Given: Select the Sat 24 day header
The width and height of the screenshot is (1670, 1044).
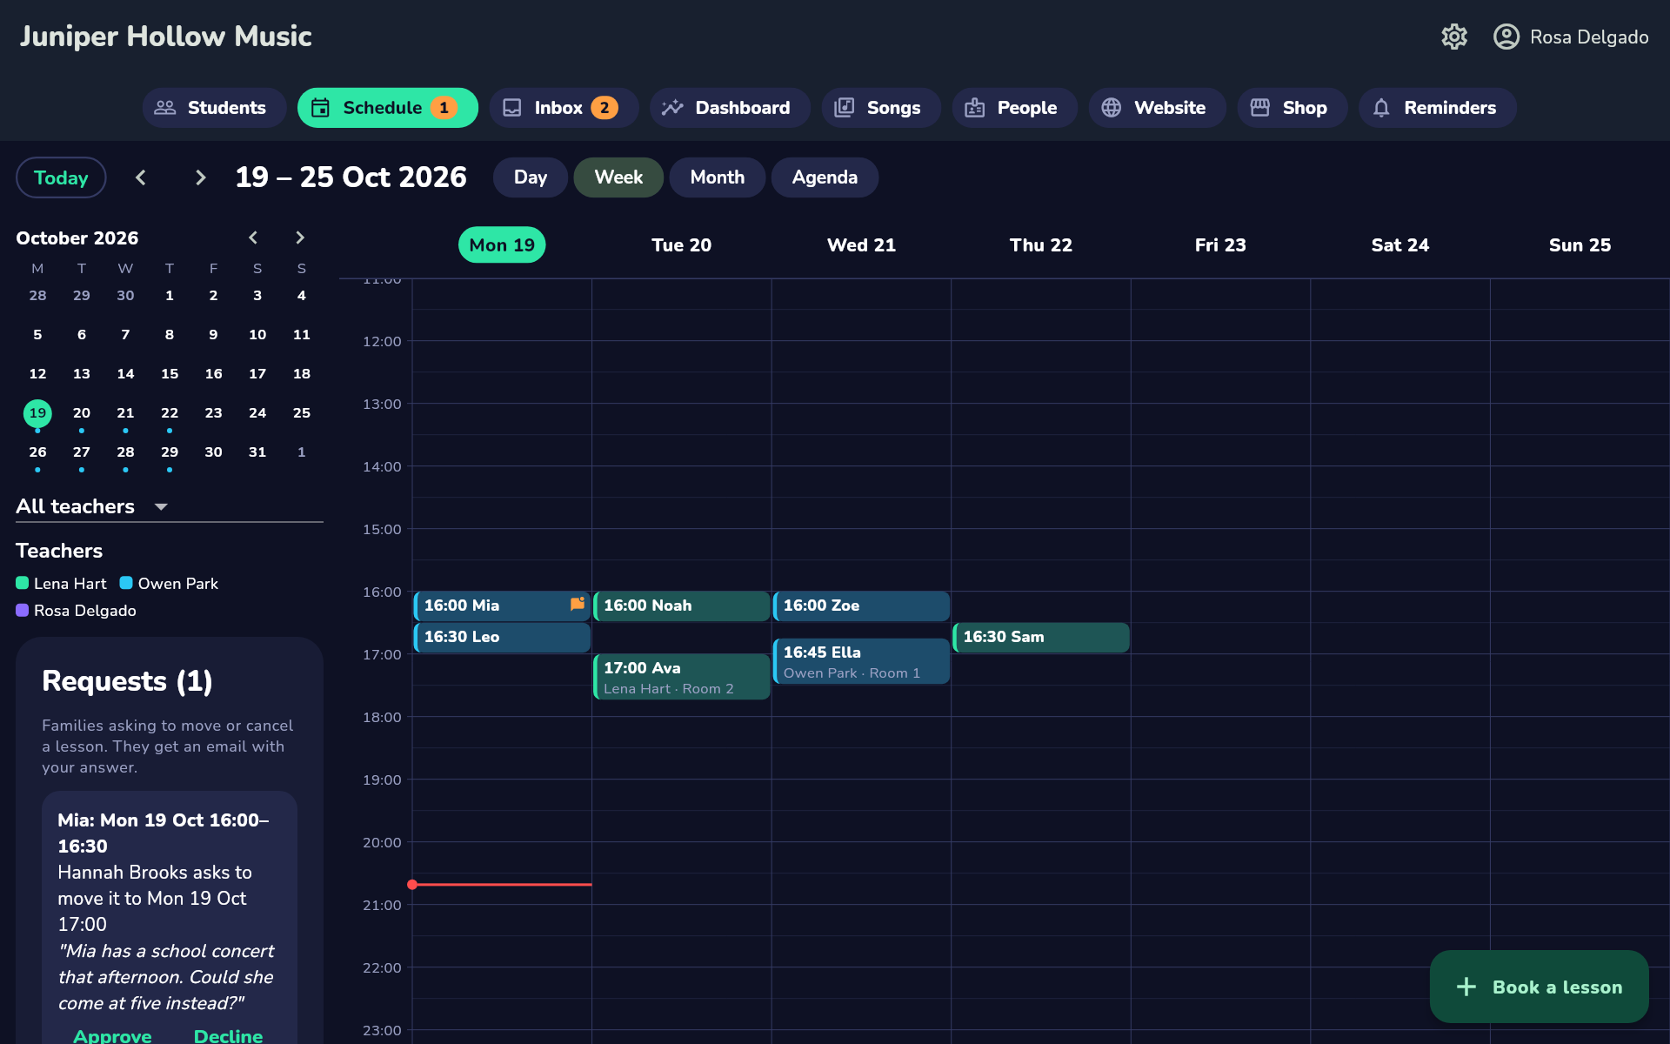Looking at the screenshot, I should click(x=1400, y=245).
